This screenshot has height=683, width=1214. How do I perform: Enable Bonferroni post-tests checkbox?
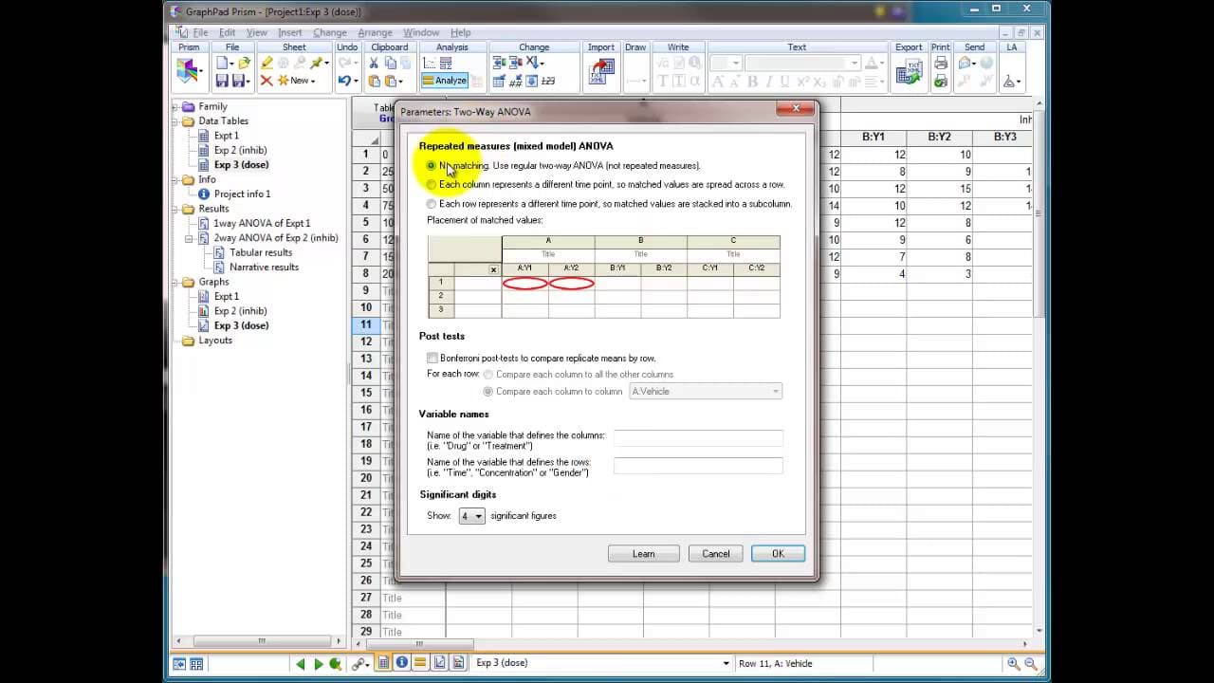[x=432, y=359]
